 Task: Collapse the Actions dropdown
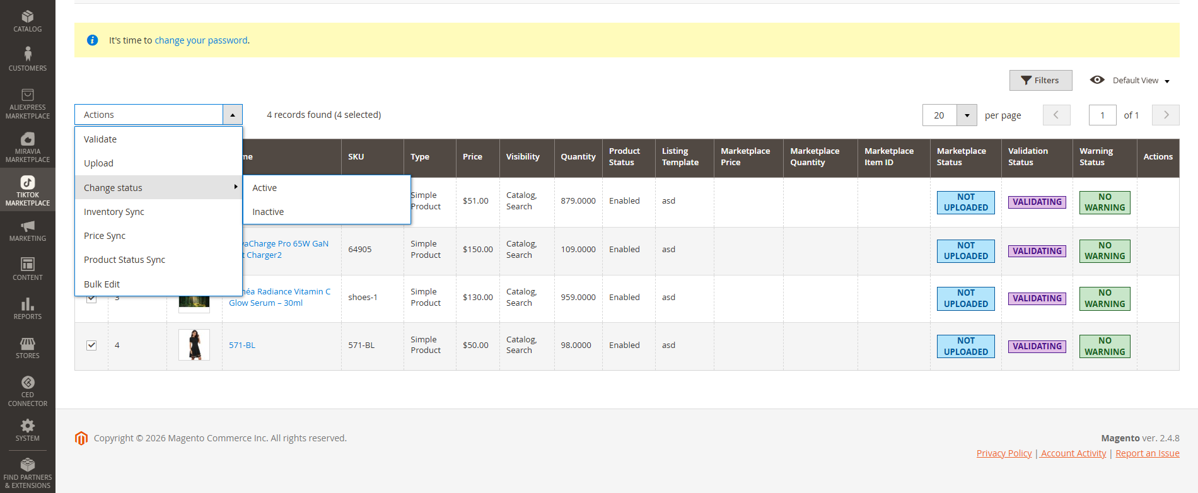click(232, 115)
